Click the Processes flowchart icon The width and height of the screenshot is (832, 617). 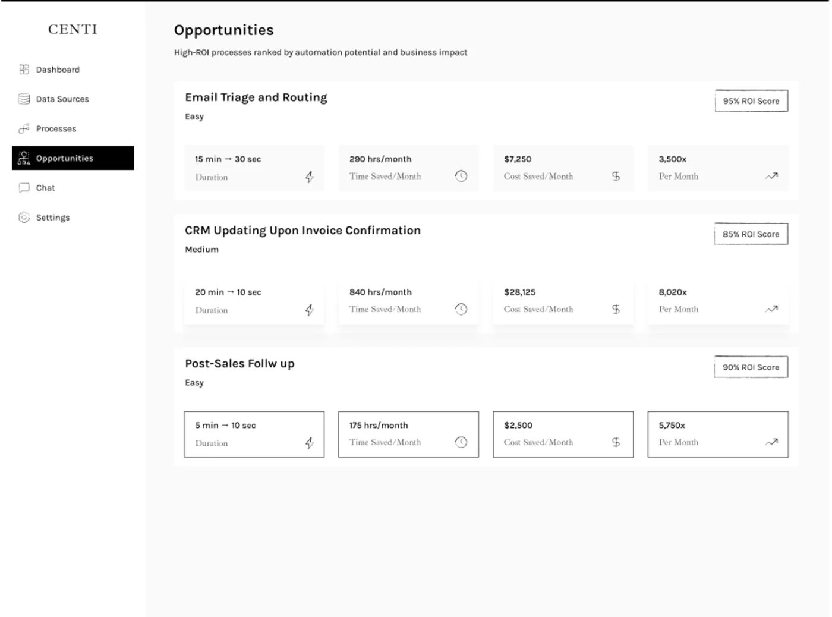tap(24, 128)
